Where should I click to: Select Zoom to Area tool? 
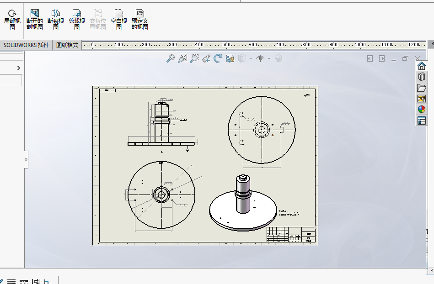click(x=182, y=58)
